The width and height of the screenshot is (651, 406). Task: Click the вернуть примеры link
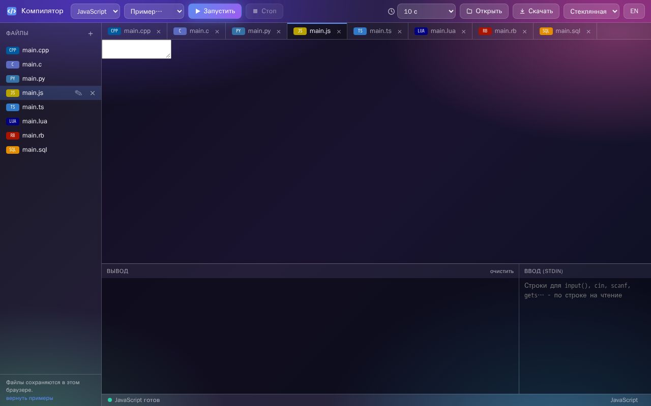pos(29,398)
